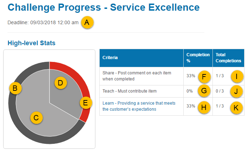Click the yellow marker labeled A
247x152 pixels.
coord(87,23)
